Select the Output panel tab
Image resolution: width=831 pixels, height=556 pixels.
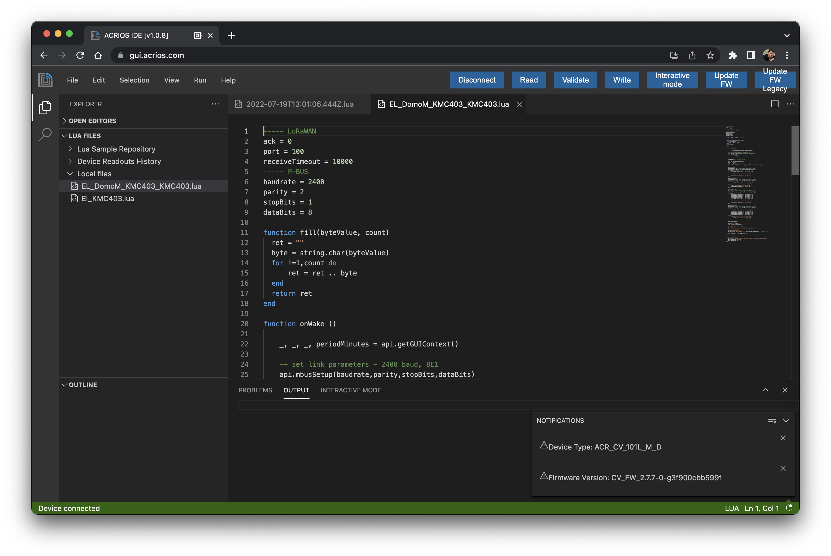tap(296, 390)
